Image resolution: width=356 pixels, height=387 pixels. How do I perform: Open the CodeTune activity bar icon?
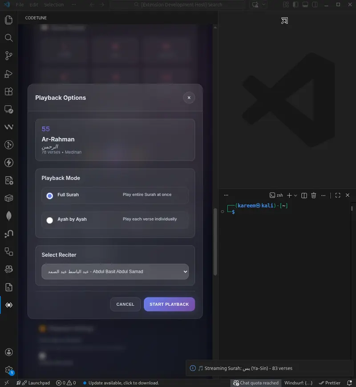coord(8,305)
